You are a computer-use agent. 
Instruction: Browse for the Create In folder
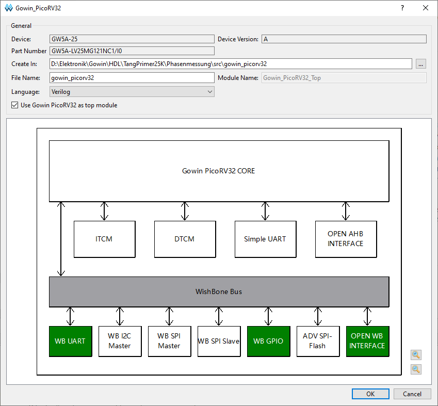pyautogui.click(x=420, y=64)
